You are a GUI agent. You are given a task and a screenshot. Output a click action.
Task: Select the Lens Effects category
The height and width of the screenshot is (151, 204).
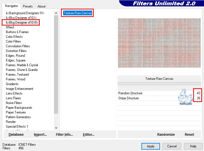pyautogui.click(x=14, y=93)
